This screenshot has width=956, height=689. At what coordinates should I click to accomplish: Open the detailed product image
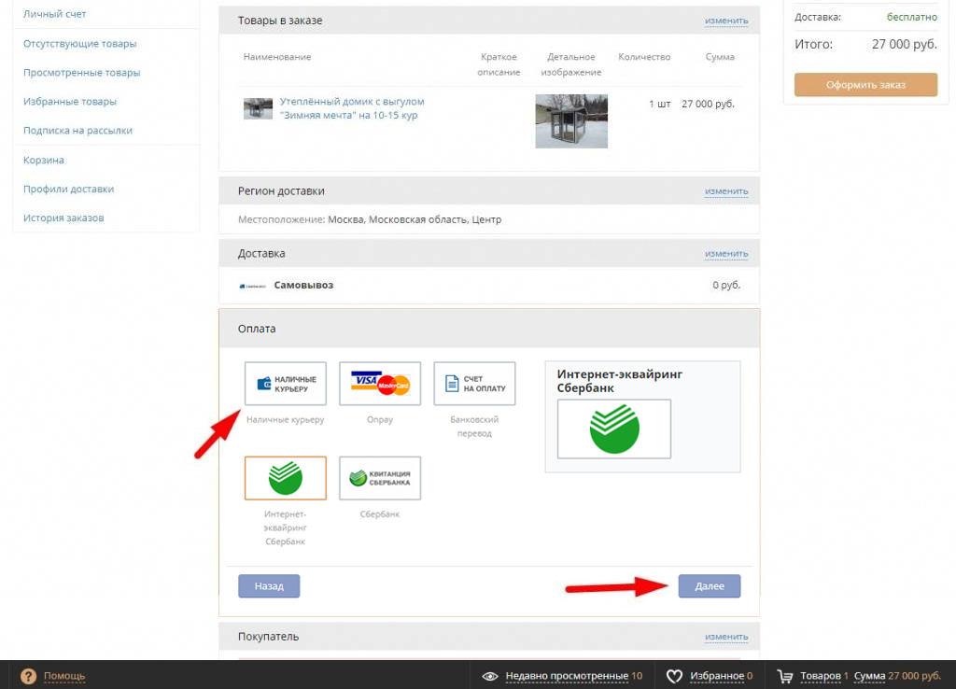click(x=571, y=121)
